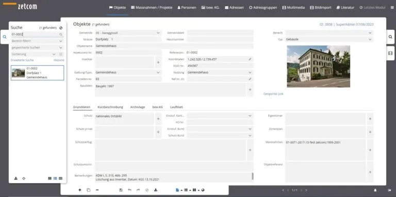The height and width of the screenshot is (197, 396).
Task: Select the 01-0002 Gemeindehaus search result
Action: pyautogui.click(x=37, y=73)
